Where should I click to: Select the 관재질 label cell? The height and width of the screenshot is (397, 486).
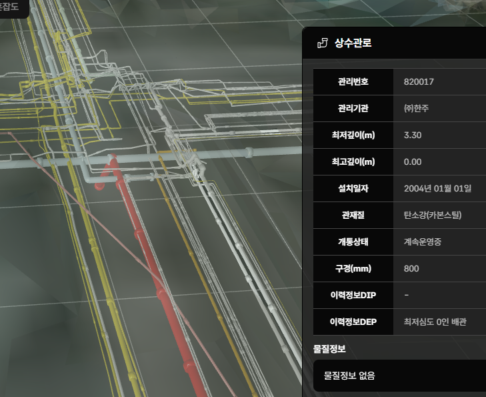click(353, 215)
